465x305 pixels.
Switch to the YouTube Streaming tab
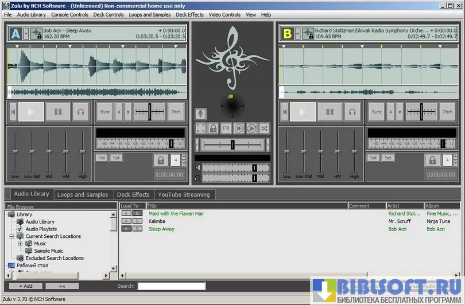pyautogui.click(x=184, y=195)
